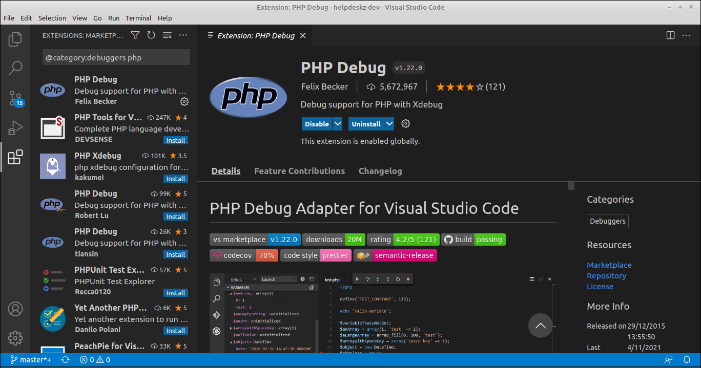Image resolution: width=701 pixels, height=368 pixels.
Task: Refresh the extensions list
Action: (151, 35)
